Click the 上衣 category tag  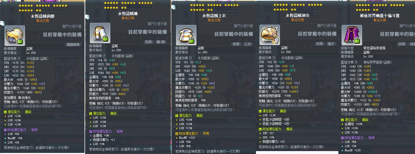pos(247,44)
